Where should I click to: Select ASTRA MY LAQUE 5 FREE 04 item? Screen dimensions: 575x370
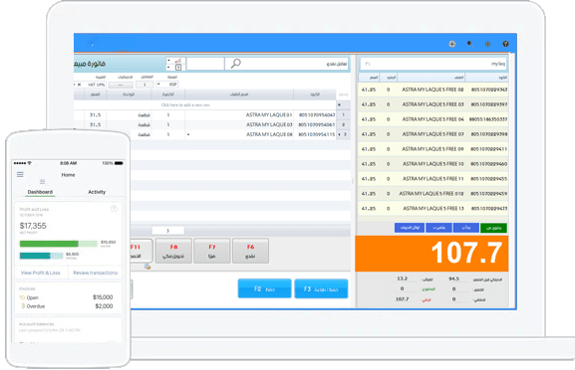tap(433, 119)
